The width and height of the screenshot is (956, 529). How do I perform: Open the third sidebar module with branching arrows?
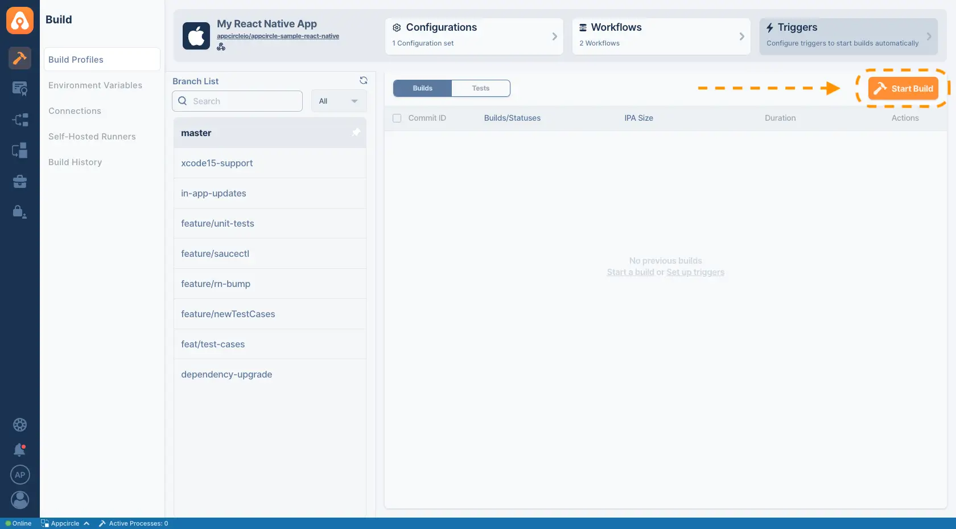[x=20, y=120]
